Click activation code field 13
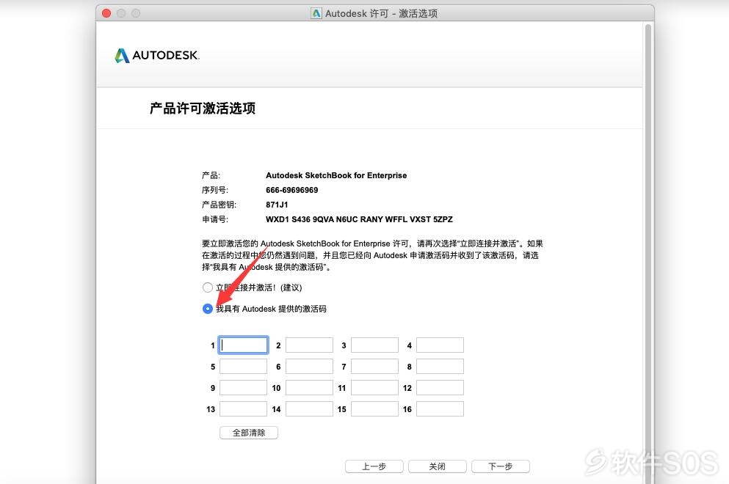The height and width of the screenshot is (484, 729). 244,409
